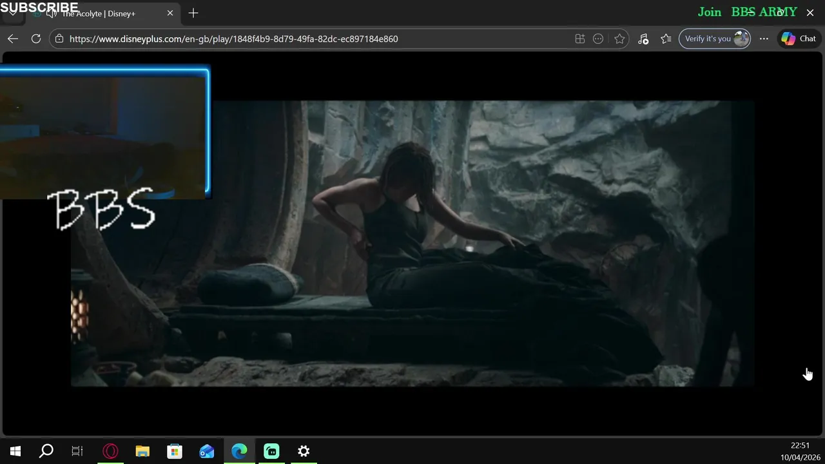This screenshot has height=464, width=825.
Task: Open the Windows Start menu
Action: click(x=15, y=451)
